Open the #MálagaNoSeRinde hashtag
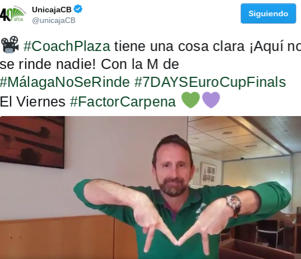Viewport: 301px width, 259px height. pos(65,82)
